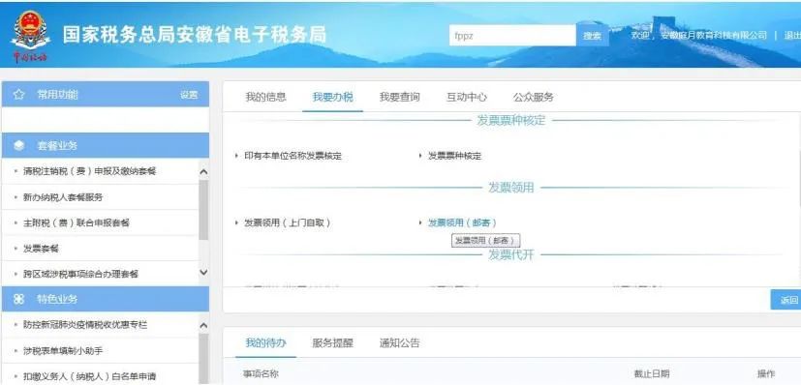Select 防控新冠肺炎疫情税收优惠专栏
Viewport: 801px width, 385px height.
(85, 325)
